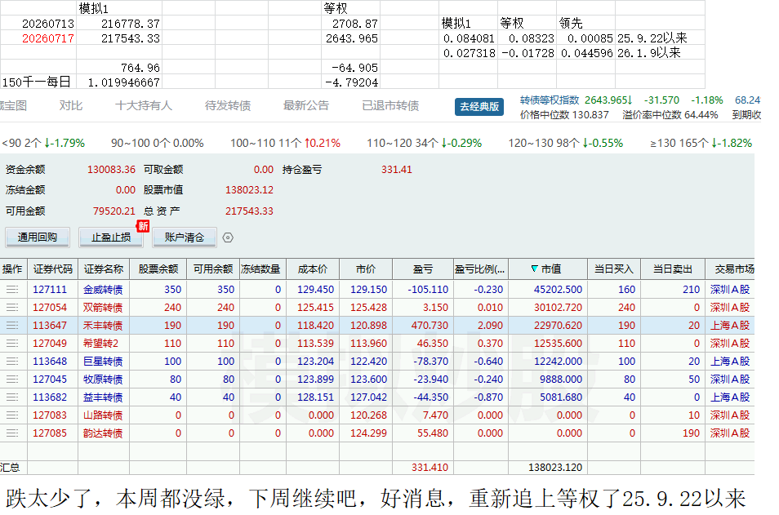
Task: Click the 通用回购 button
Action: (38, 237)
